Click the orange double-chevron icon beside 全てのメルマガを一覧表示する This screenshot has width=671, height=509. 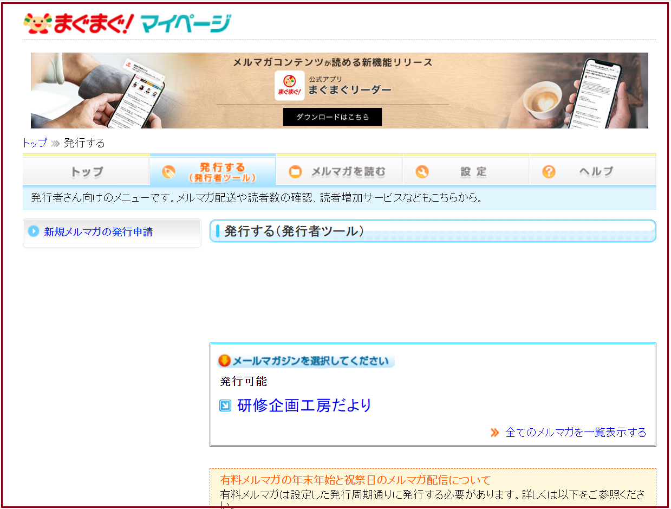tap(494, 433)
